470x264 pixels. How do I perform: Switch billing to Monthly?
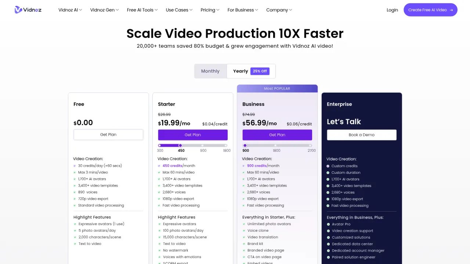click(x=210, y=71)
